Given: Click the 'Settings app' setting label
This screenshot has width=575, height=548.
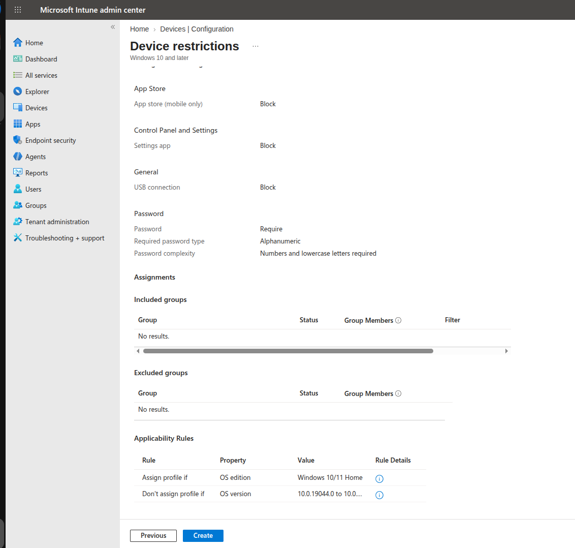Looking at the screenshot, I should click(x=152, y=146).
